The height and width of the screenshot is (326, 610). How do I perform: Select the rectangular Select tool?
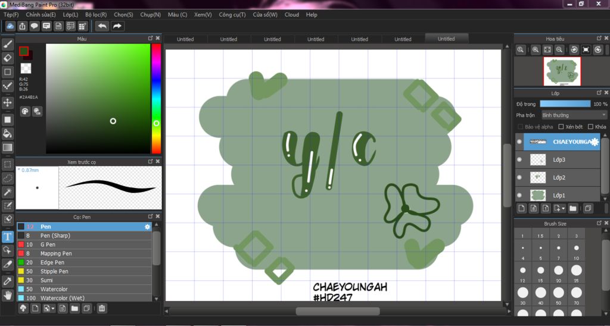7,164
